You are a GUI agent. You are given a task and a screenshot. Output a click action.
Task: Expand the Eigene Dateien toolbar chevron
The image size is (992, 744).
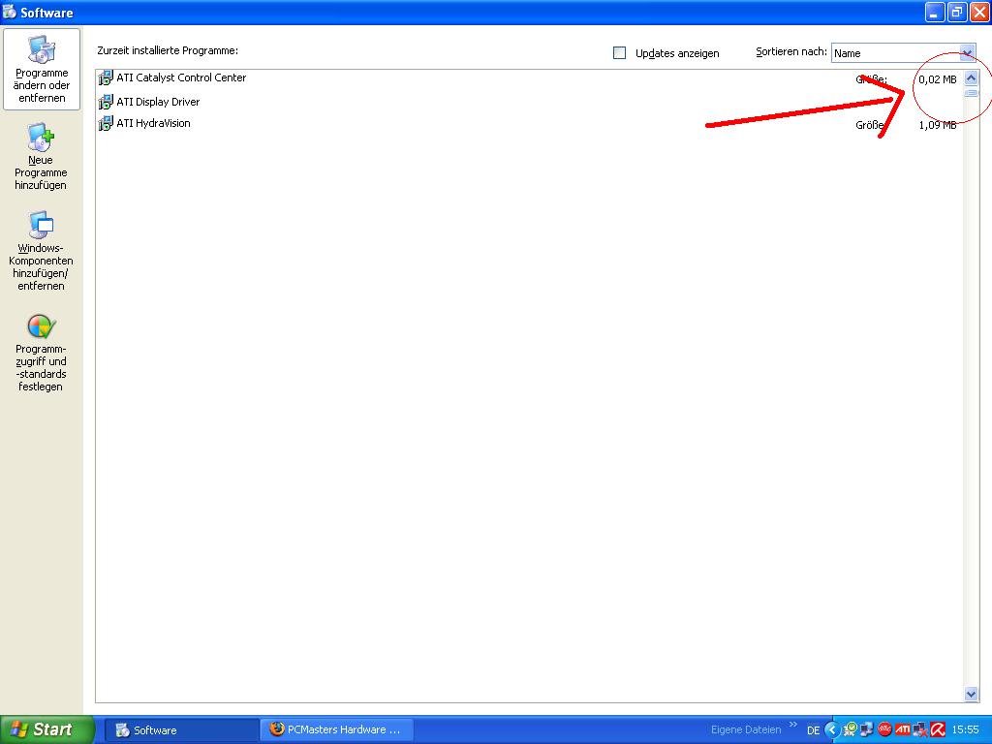click(x=793, y=725)
